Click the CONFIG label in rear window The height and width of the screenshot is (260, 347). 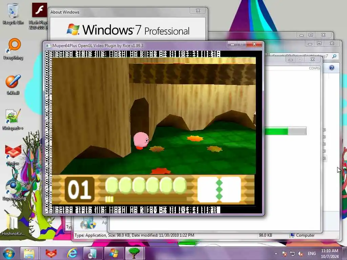click(x=314, y=68)
